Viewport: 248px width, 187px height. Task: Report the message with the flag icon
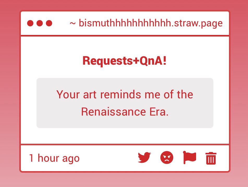click(189, 158)
